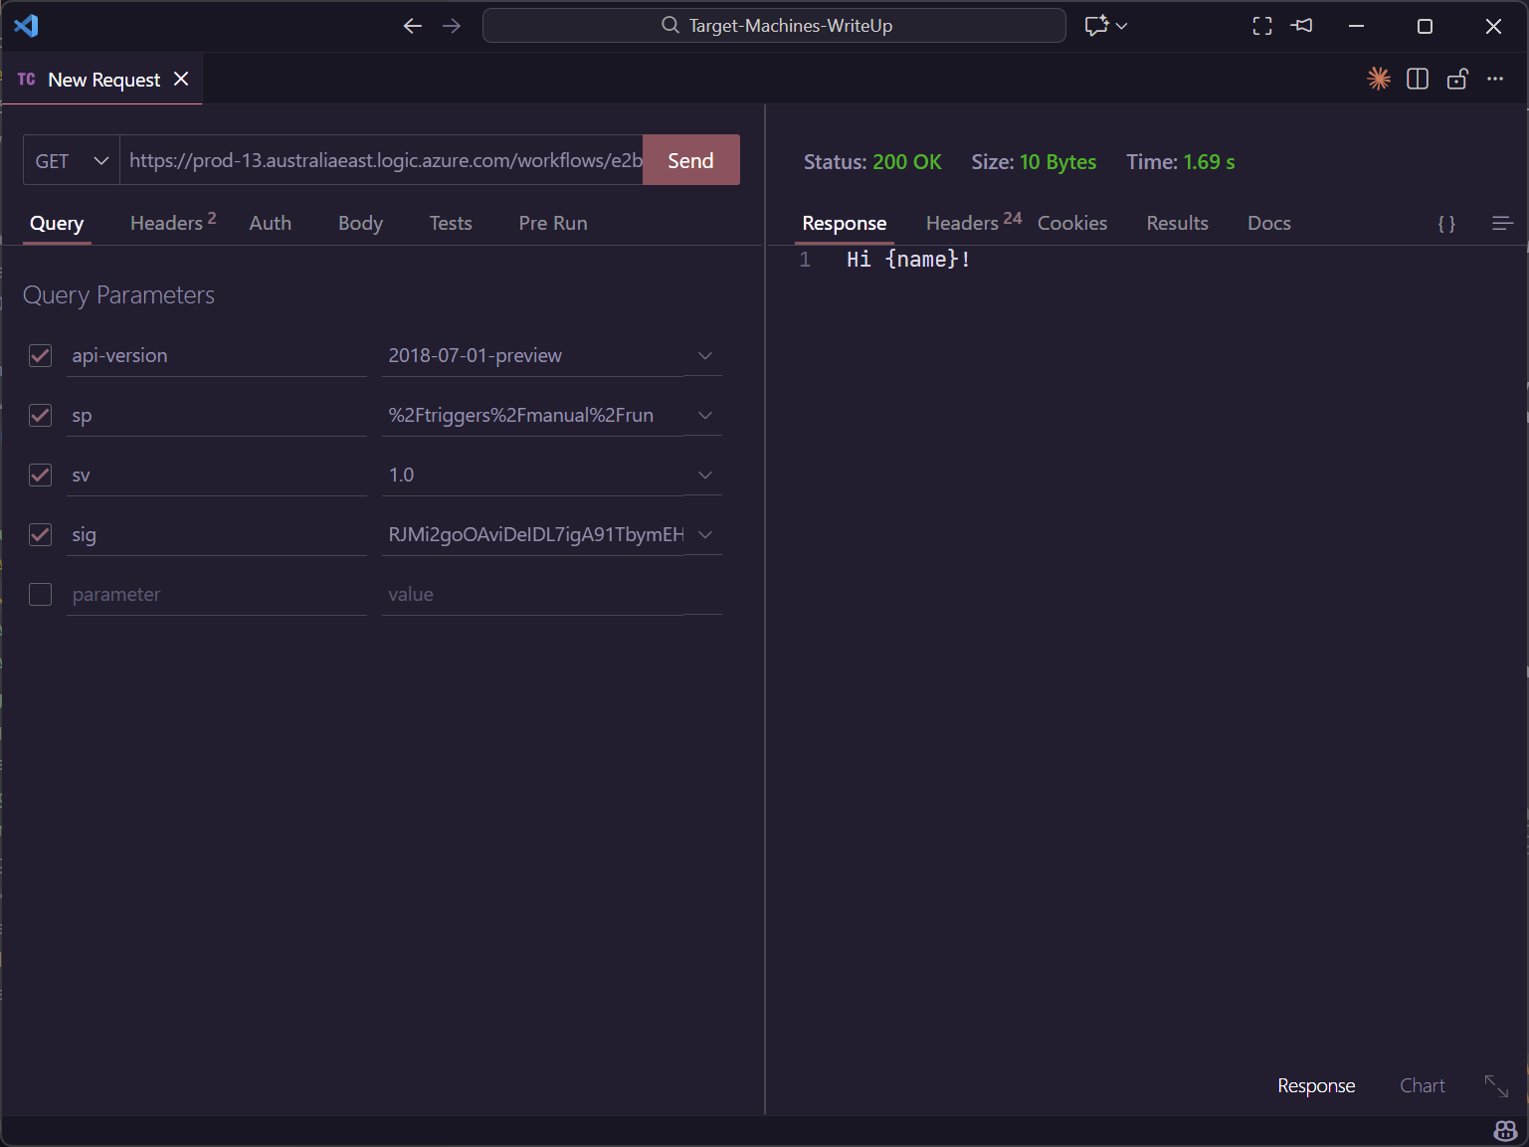This screenshot has height=1147, width=1529.
Task: Go back using the left arrow
Action: (413, 26)
